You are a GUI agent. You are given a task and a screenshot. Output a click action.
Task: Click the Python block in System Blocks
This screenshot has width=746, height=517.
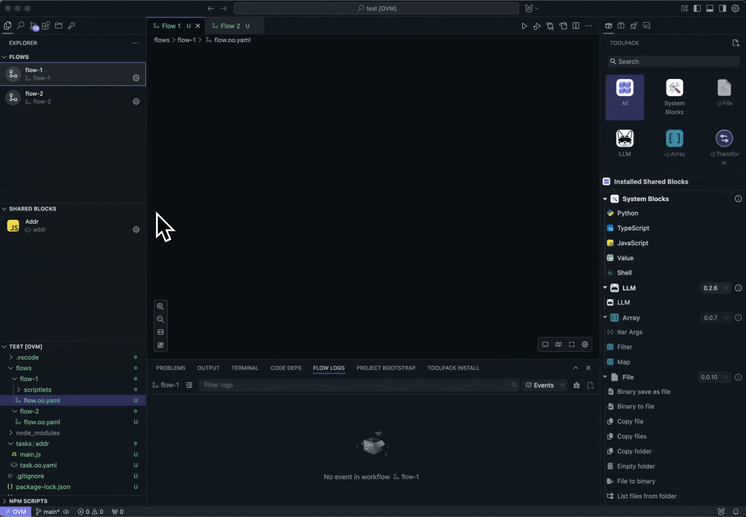click(x=627, y=213)
